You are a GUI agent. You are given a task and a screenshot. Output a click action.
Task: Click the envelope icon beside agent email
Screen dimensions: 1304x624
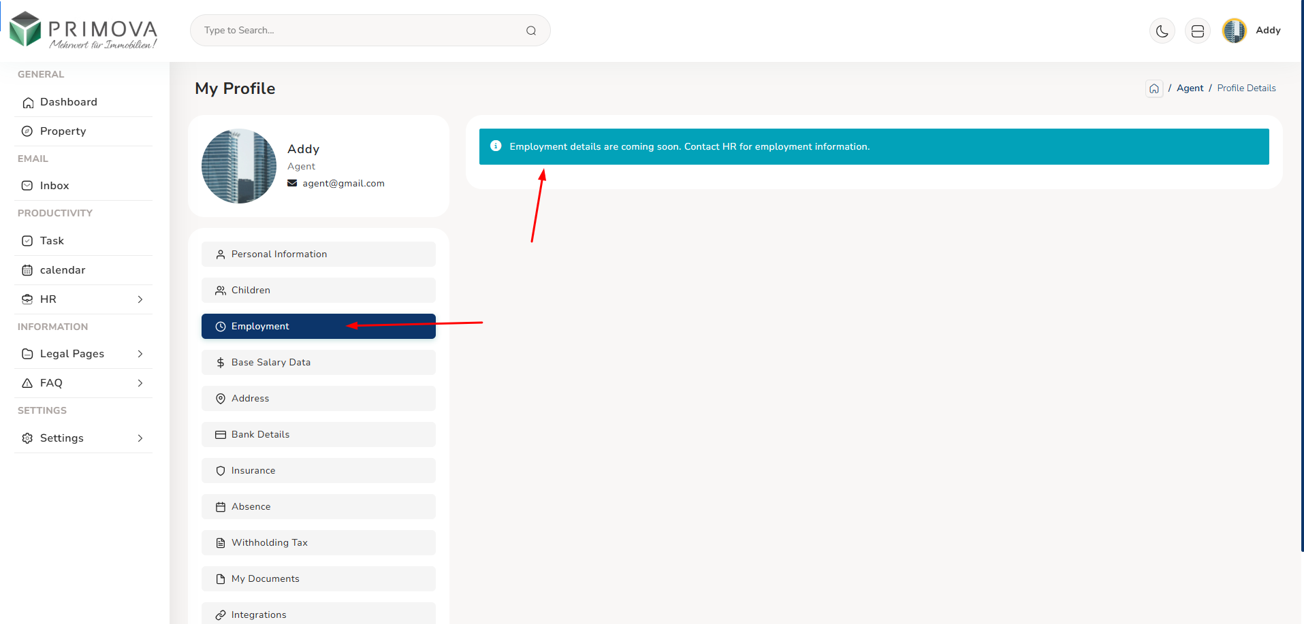(292, 183)
